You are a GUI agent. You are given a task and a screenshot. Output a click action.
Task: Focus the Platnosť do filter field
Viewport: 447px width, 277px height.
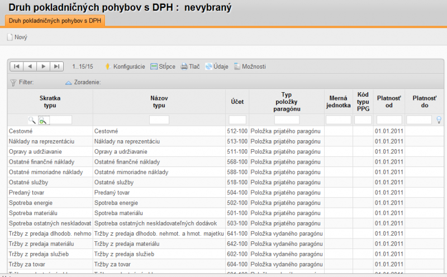tap(419, 120)
